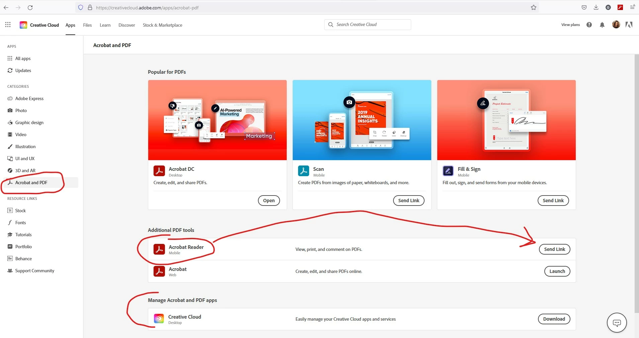639x338 pixels.
Task: Switch to the Learn tab
Action: coord(105,25)
